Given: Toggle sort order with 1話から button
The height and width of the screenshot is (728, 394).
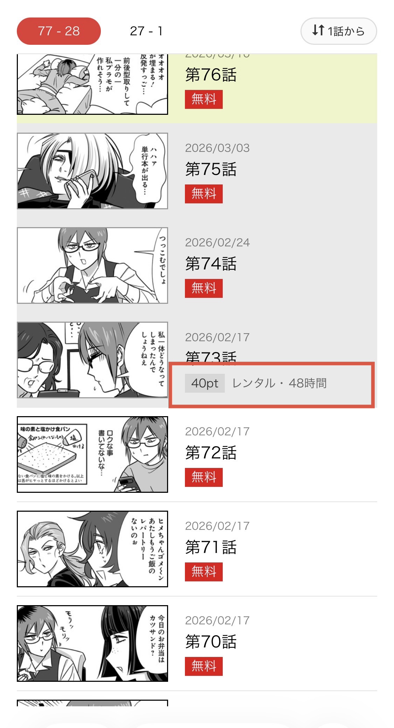Looking at the screenshot, I should point(339,31).
